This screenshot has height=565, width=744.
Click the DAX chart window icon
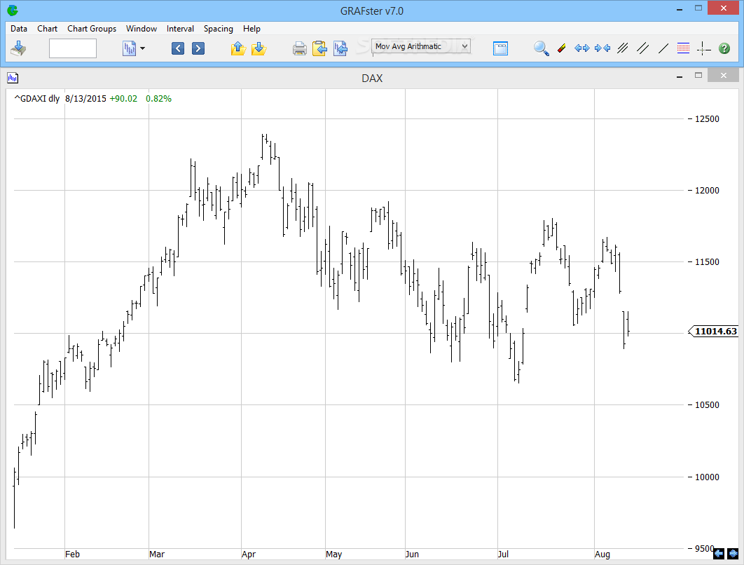(13, 78)
